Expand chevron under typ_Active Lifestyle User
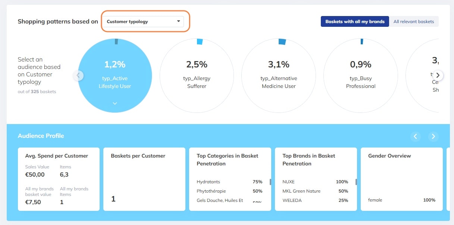This screenshot has width=454, height=225. tap(115, 104)
